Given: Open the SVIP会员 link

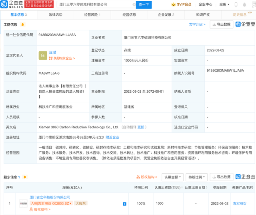Looking at the screenshot, I should pos(184,4).
